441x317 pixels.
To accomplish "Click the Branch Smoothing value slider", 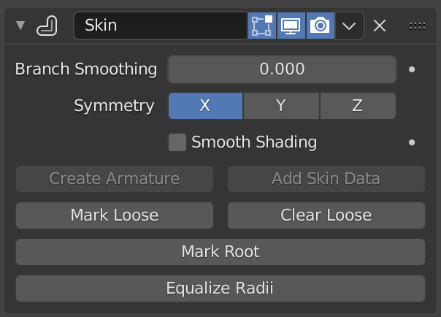I will 282,69.
